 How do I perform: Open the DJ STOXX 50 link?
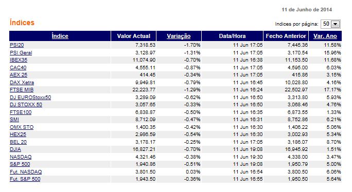[26, 105]
